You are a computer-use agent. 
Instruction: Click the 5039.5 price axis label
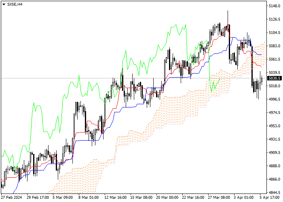pyautogui.click(x=275, y=72)
